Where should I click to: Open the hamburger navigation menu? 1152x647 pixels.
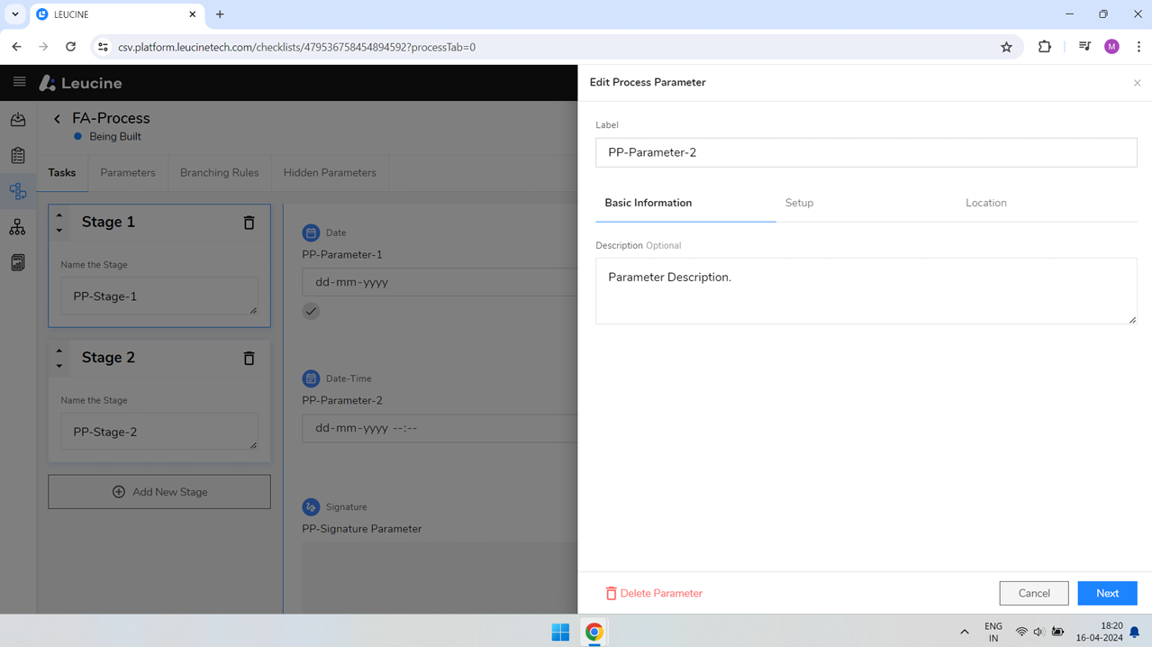tap(18, 82)
